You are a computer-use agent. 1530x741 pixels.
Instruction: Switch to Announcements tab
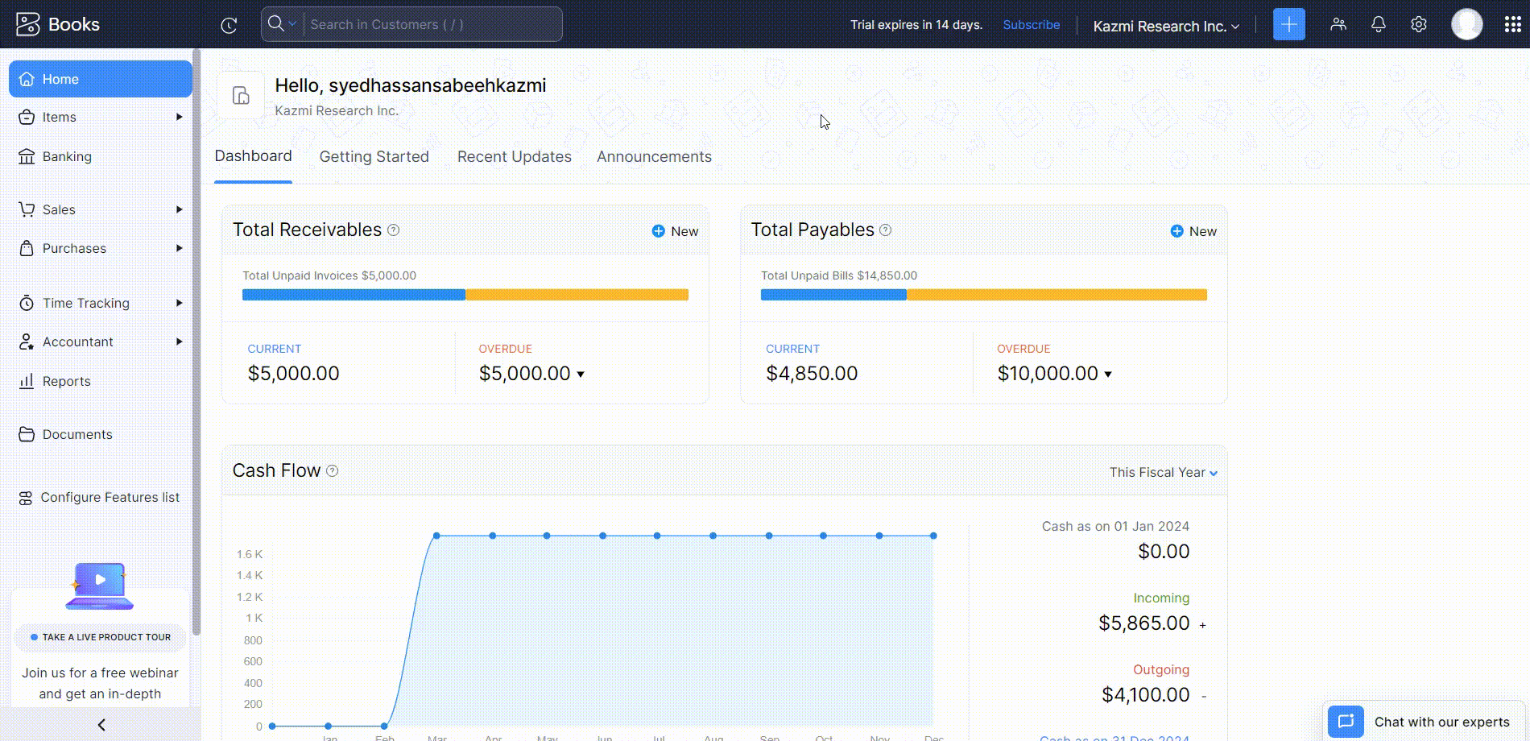654,156
